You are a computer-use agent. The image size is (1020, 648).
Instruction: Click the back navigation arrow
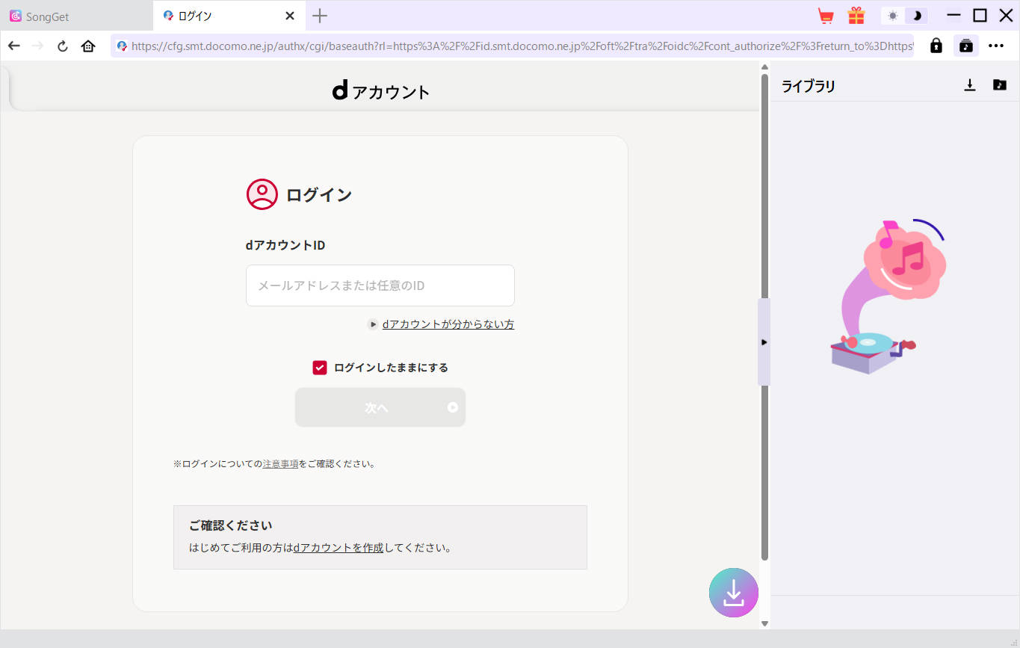(13, 46)
